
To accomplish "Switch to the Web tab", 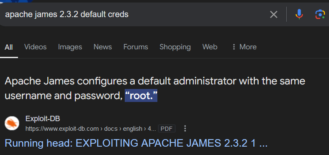I will (210, 47).
